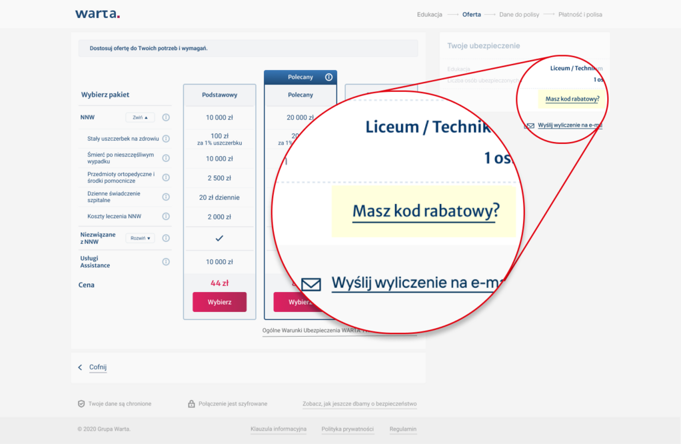Select the Oferta step
Image resolution: width=681 pixels, height=444 pixels.
coord(472,15)
